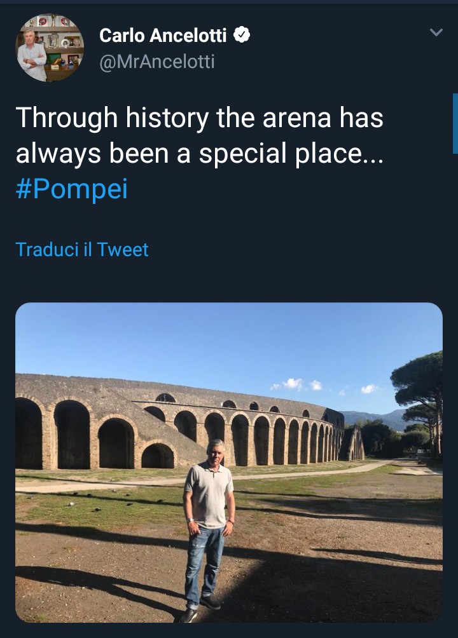Open the tweet options chevron menu
Screen dimensions: 458x638
pos(436,32)
